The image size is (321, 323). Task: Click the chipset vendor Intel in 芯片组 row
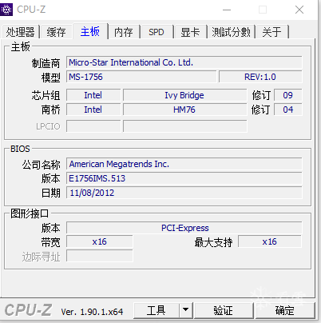(x=93, y=95)
